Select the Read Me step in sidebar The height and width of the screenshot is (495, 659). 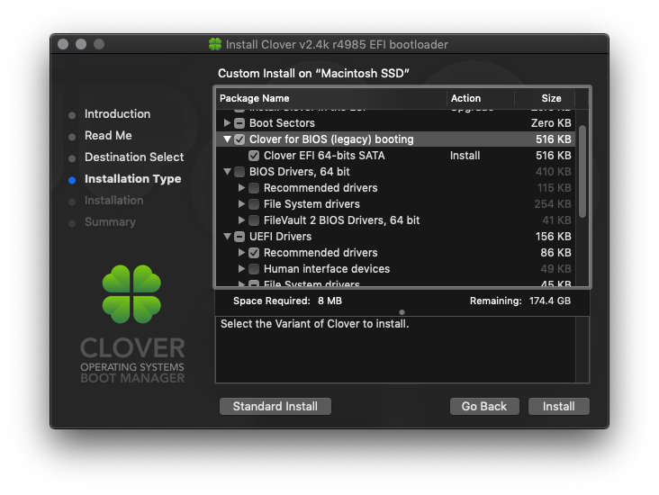tap(108, 135)
